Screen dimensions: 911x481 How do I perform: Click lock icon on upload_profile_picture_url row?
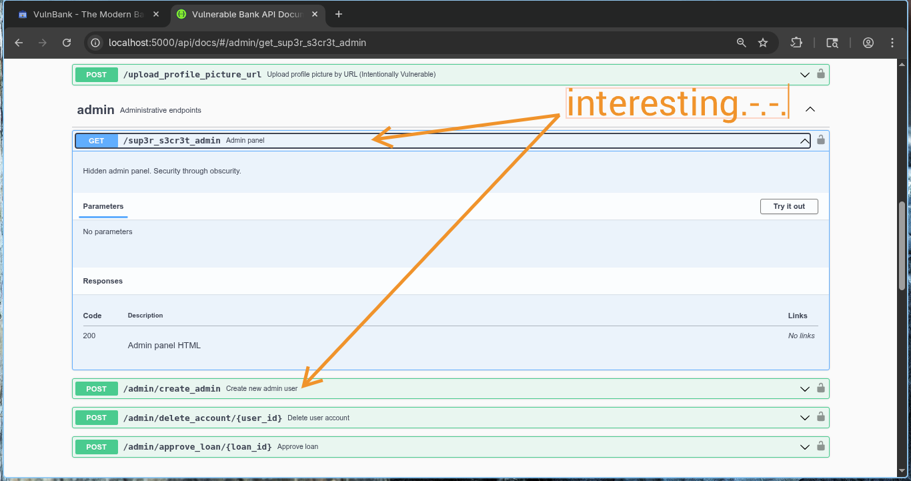coord(821,73)
